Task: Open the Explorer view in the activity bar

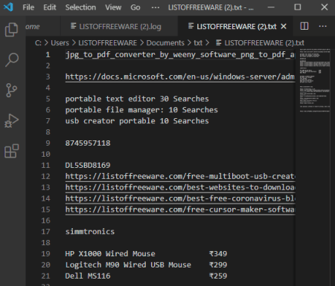Action: click(x=12, y=30)
